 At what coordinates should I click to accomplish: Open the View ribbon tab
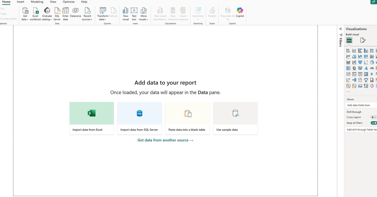pyautogui.click(x=53, y=2)
